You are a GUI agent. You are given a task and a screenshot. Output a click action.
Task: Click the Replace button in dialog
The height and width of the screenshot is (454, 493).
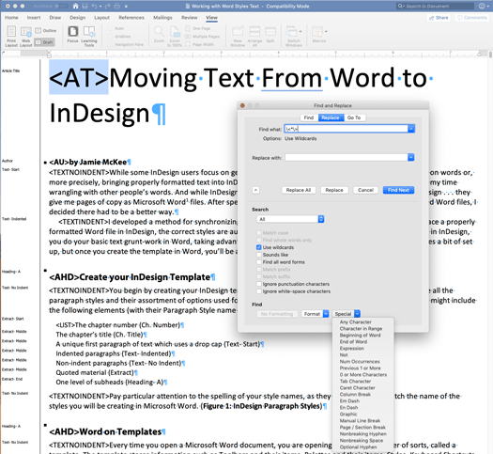tap(334, 190)
